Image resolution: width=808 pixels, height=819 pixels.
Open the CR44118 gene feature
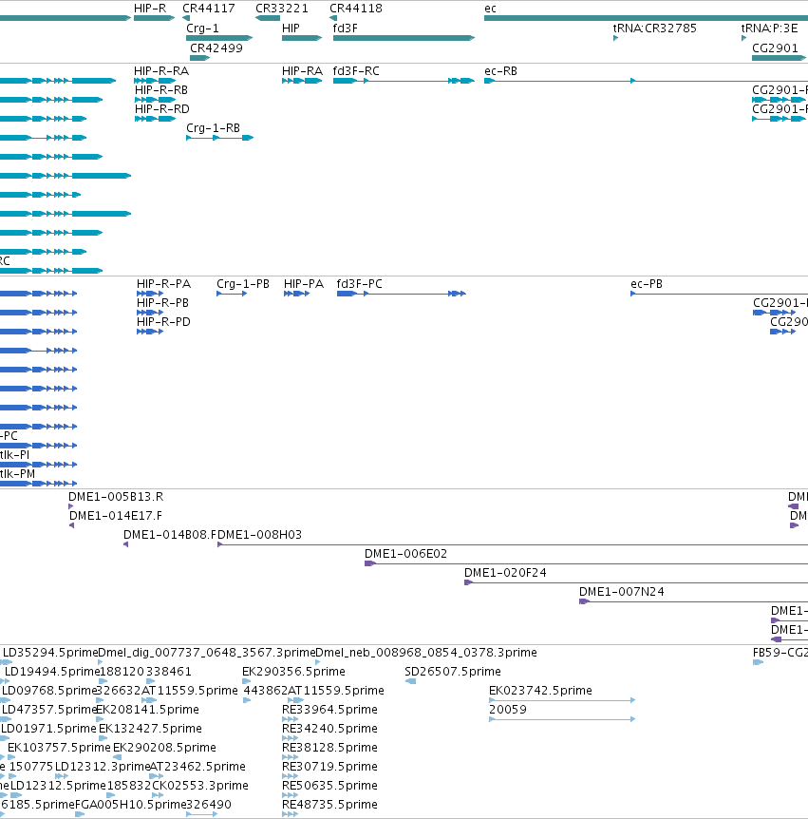[x=333, y=18]
